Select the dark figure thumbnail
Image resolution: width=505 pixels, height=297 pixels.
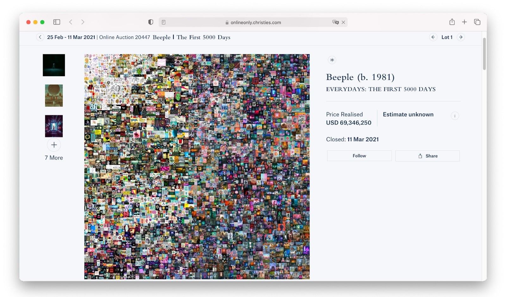click(x=54, y=65)
